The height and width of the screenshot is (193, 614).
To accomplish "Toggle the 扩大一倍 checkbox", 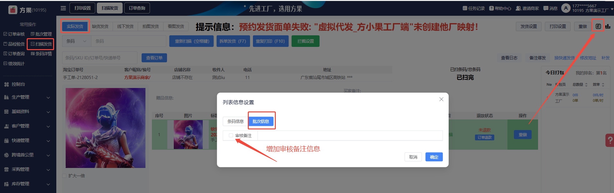I will coord(64,176).
